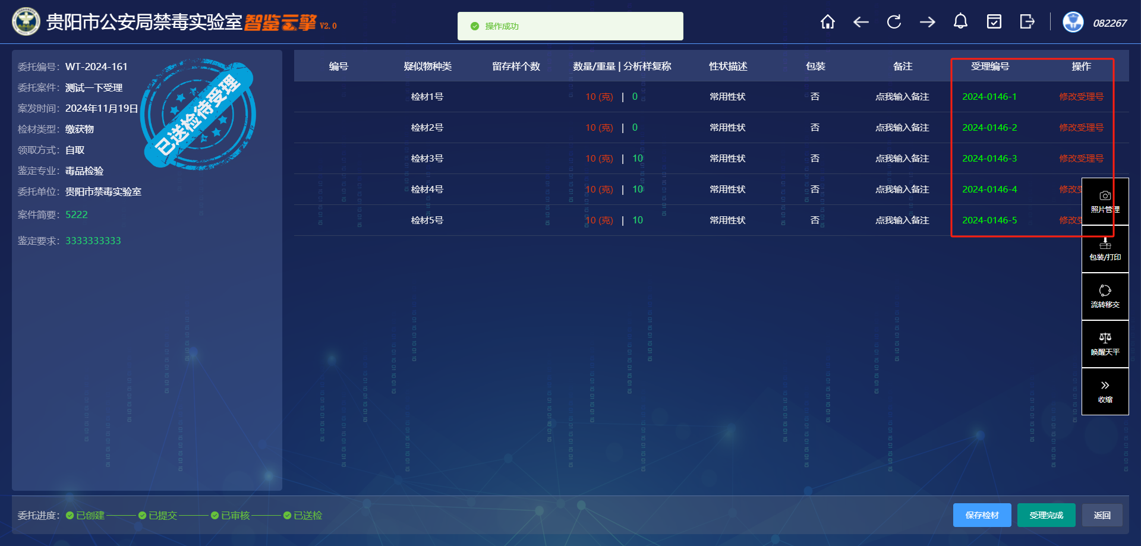Open 照片管理 photo management panel
This screenshot has height=546, width=1141.
pyautogui.click(x=1105, y=201)
